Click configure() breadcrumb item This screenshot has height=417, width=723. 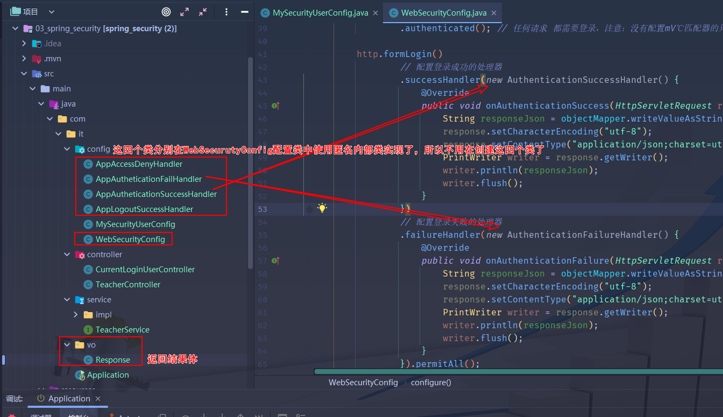[x=431, y=383]
